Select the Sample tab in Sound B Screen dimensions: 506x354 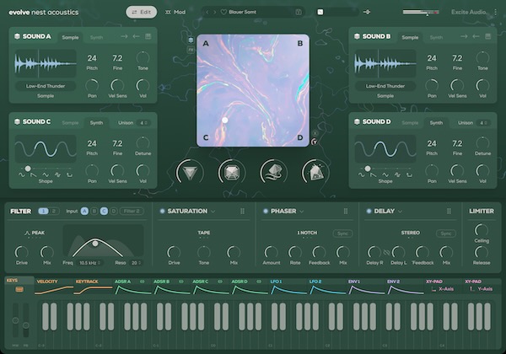pyautogui.click(x=410, y=37)
